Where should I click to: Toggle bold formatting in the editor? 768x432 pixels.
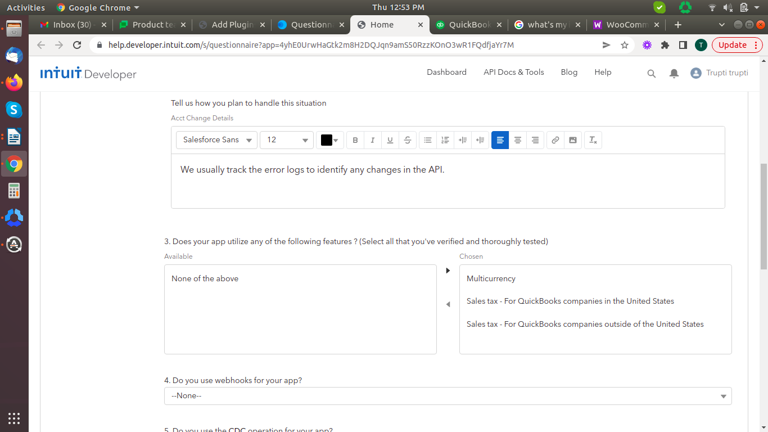pyautogui.click(x=355, y=140)
